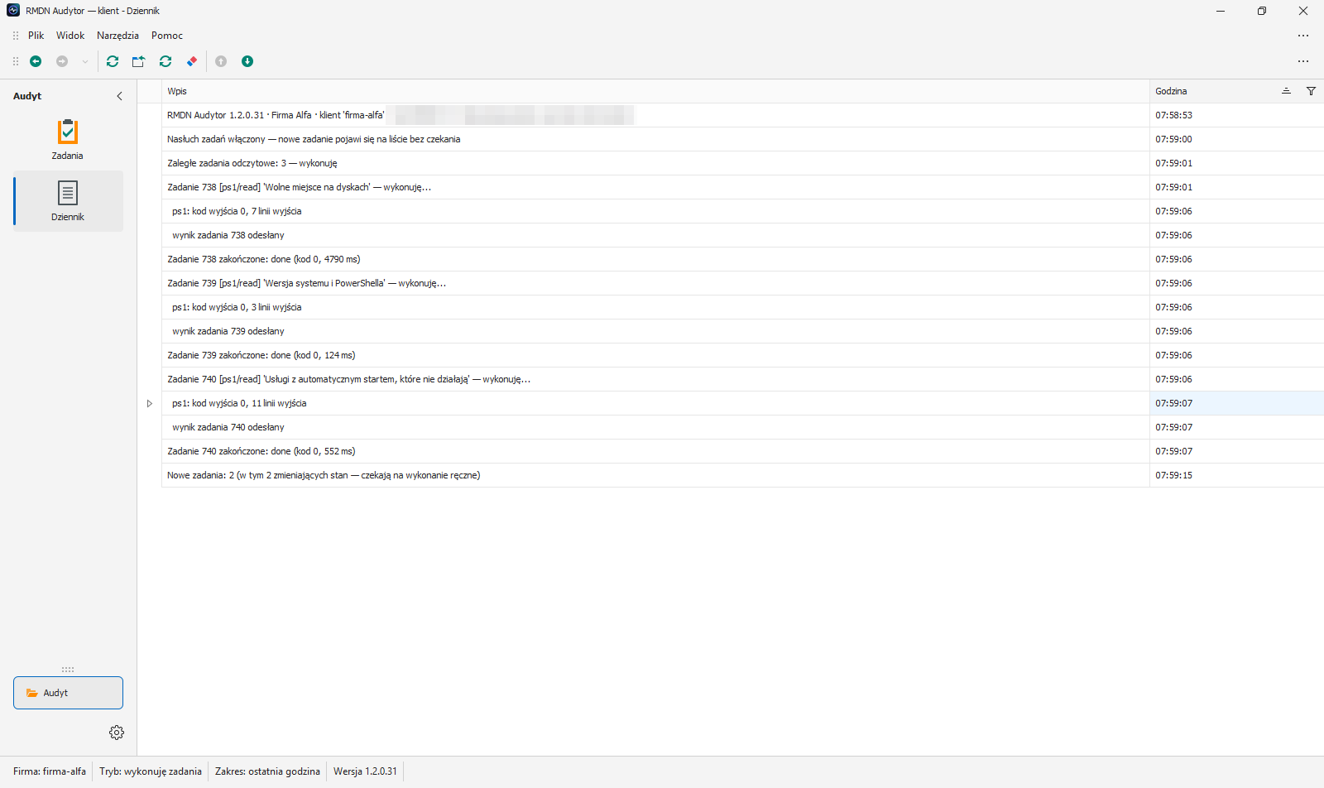Select the Dziennik log panel
This screenshot has width=1324, height=788.
click(68, 201)
